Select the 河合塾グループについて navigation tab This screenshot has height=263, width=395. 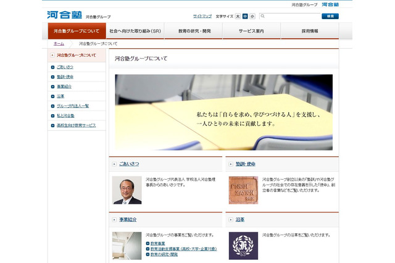77,31
